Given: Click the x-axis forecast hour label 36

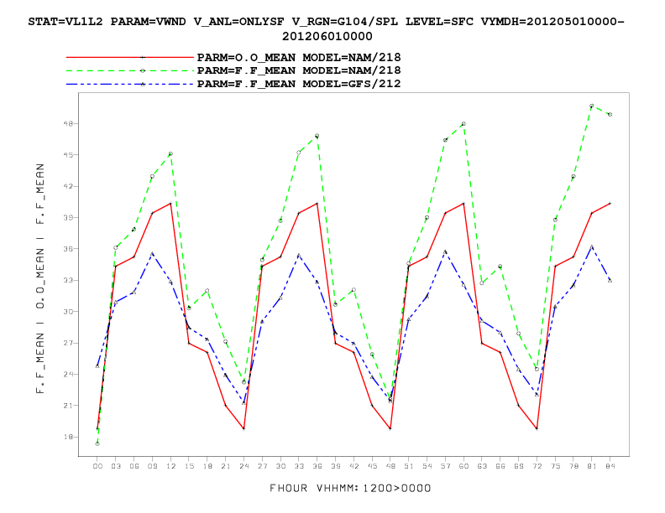Looking at the screenshot, I should pyautogui.click(x=317, y=466).
